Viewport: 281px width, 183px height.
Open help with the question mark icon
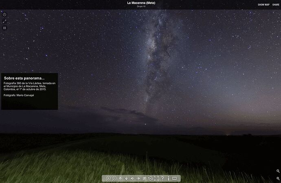click(162, 179)
